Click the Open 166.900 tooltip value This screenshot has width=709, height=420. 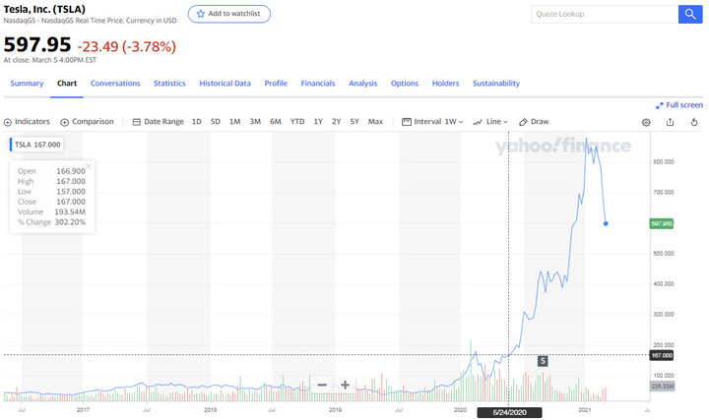(x=71, y=171)
